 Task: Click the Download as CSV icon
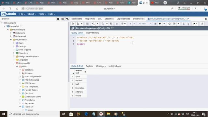coord(202,24)
